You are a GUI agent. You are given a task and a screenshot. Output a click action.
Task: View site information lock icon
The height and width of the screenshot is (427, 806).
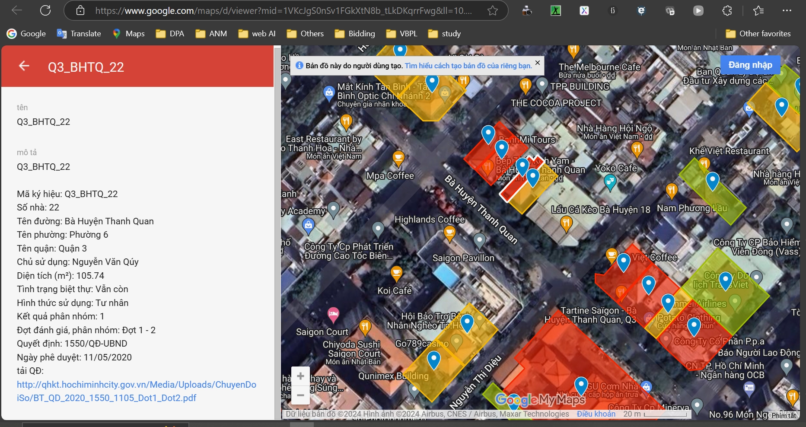[x=80, y=10]
